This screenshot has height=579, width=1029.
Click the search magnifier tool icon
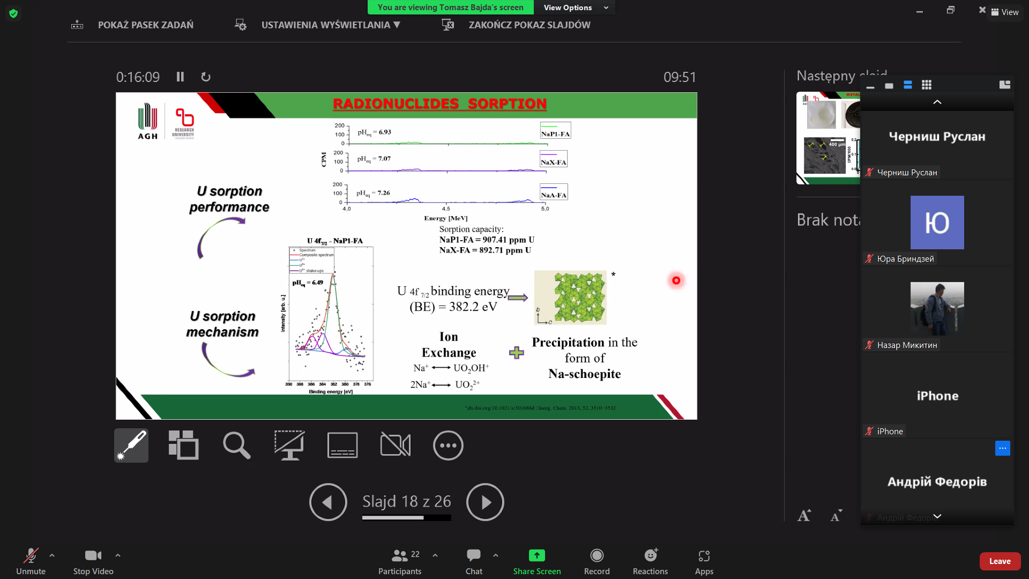[236, 444]
